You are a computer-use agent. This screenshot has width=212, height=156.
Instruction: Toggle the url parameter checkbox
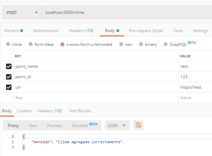pos(9,87)
